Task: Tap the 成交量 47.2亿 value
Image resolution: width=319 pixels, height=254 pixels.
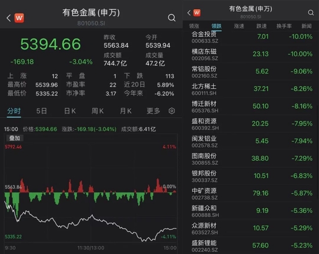Action: coord(155,64)
